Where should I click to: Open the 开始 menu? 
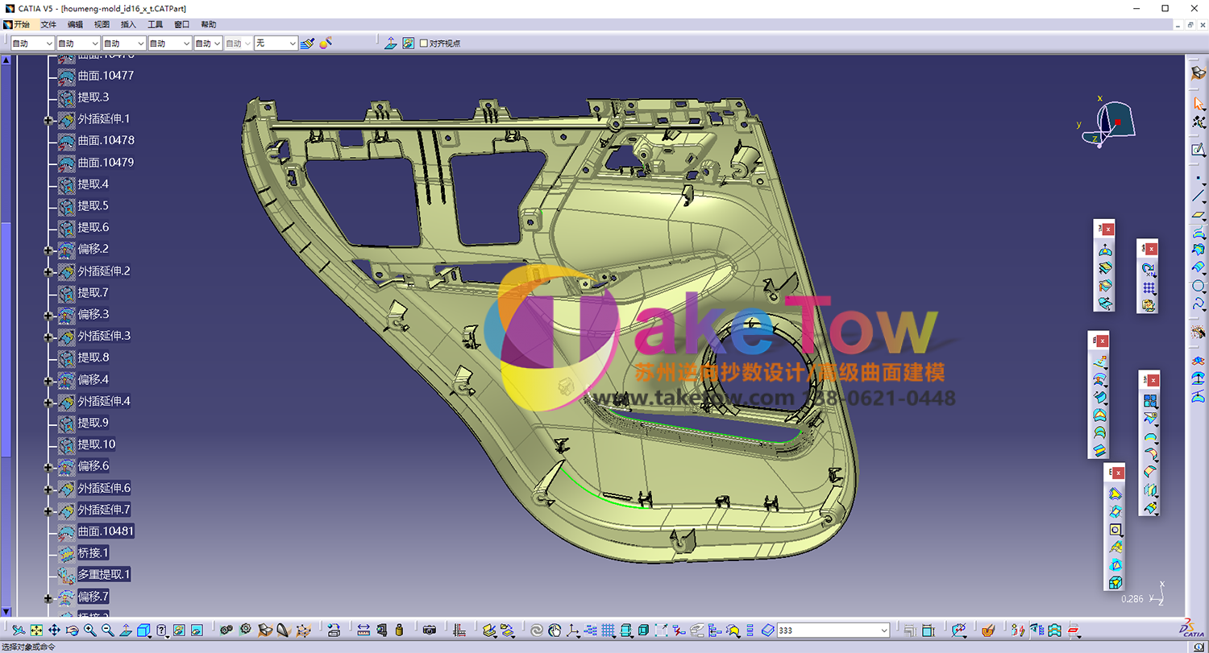pyautogui.click(x=21, y=25)
